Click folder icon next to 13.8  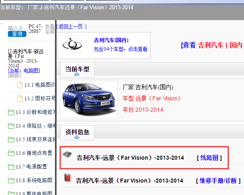[x=11, y=181]
